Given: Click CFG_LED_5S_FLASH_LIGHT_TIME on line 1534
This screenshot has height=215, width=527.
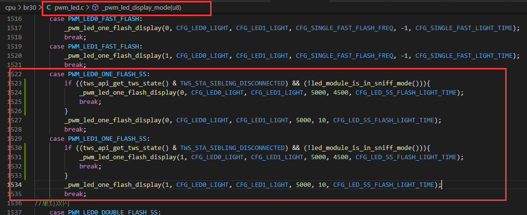Looking at the screenshot, I should tap(383, 184).
